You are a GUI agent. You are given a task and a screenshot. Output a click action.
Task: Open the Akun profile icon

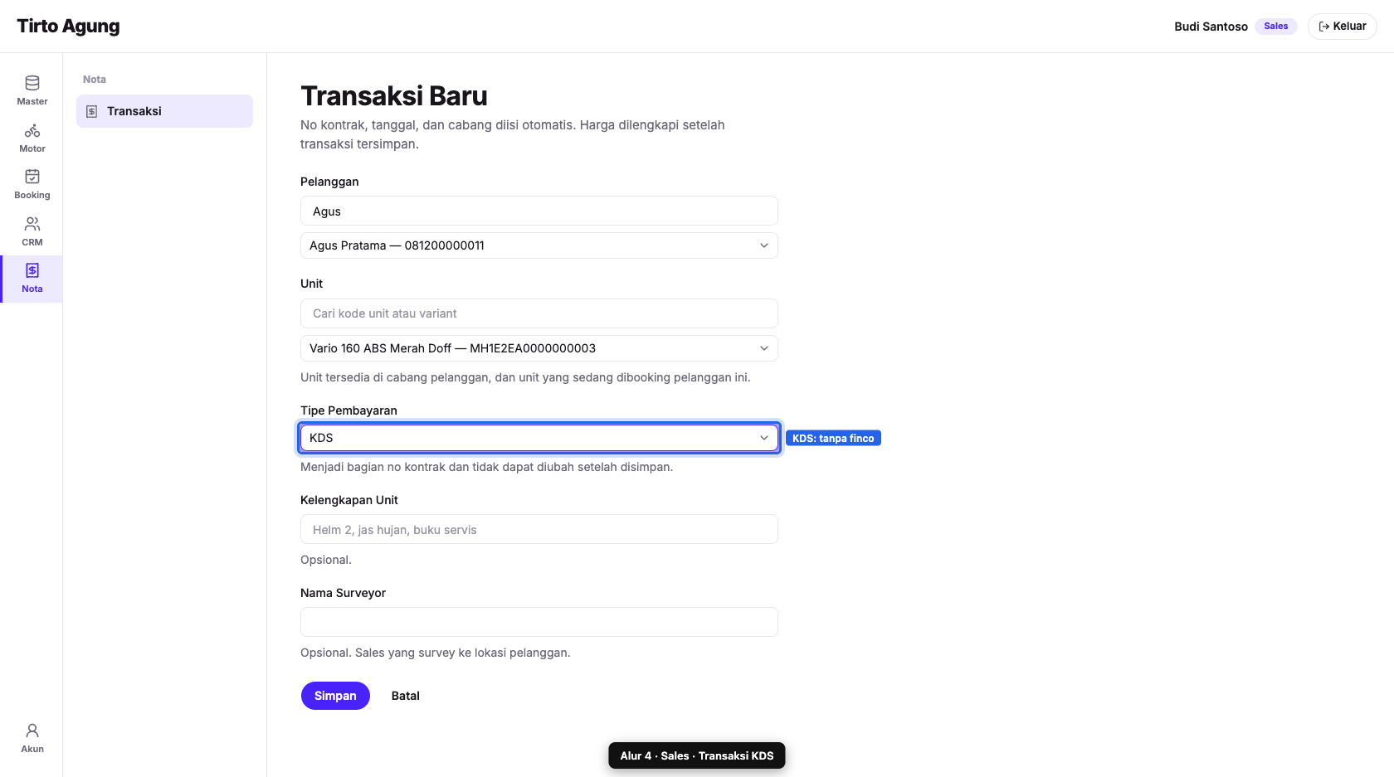click(32, 731)
